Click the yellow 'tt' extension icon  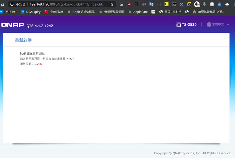click(x=166, y=4)
